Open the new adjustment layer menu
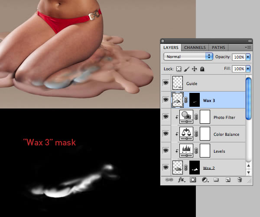 coord(205,180)
